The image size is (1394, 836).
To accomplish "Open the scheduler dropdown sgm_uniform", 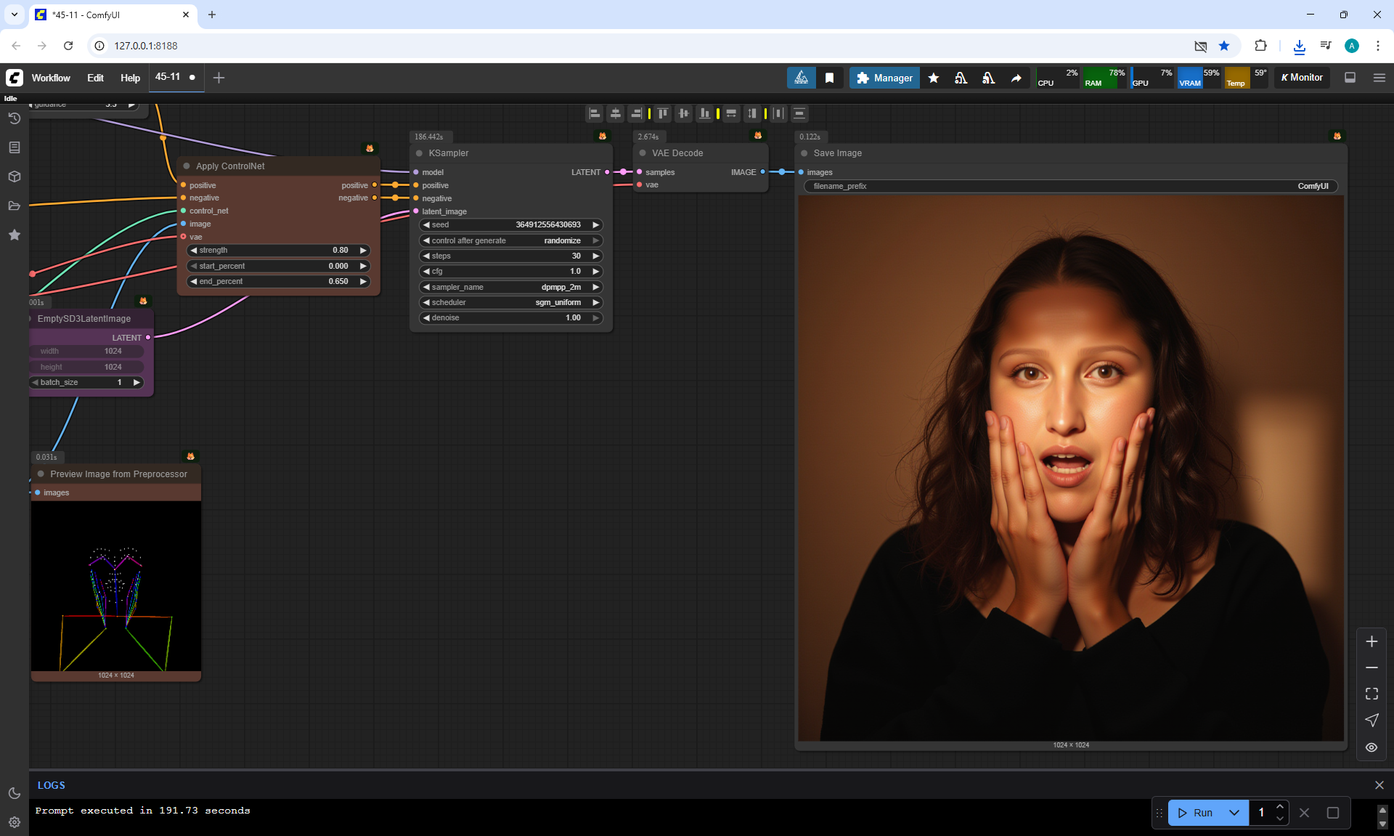I will pyautogui.click(x=510, y=302).
